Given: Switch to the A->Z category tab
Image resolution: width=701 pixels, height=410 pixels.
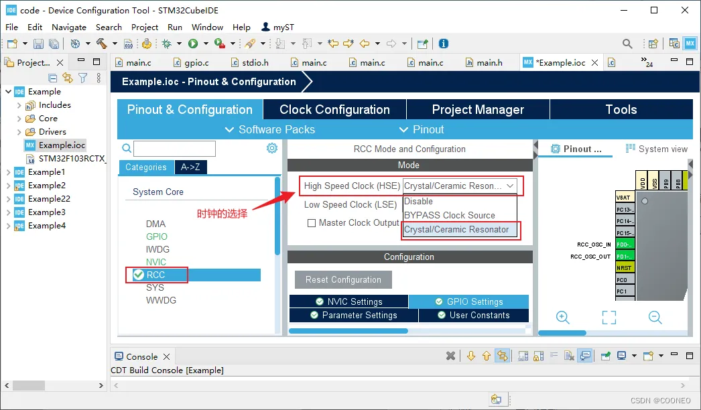Looking at the screenshot, I should [190, 167].
